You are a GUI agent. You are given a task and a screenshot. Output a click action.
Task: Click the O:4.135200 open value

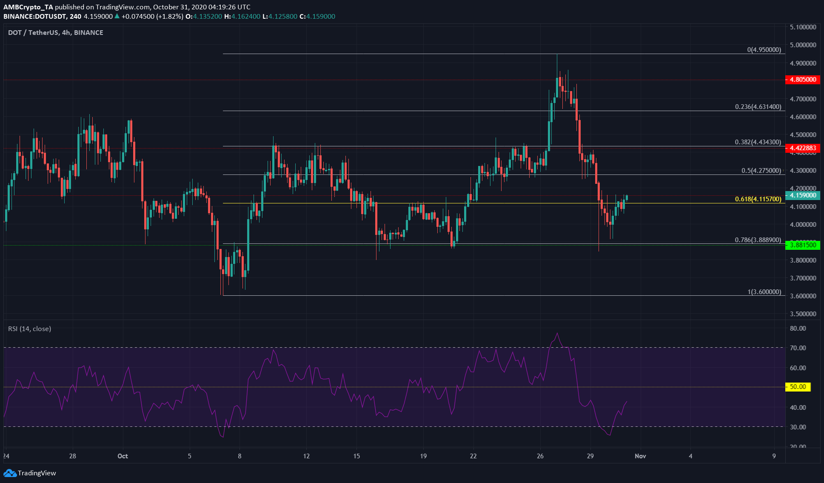coord(204,16)
